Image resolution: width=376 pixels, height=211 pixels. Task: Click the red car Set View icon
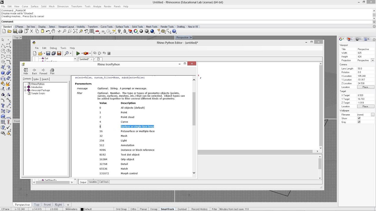[97, 31]
